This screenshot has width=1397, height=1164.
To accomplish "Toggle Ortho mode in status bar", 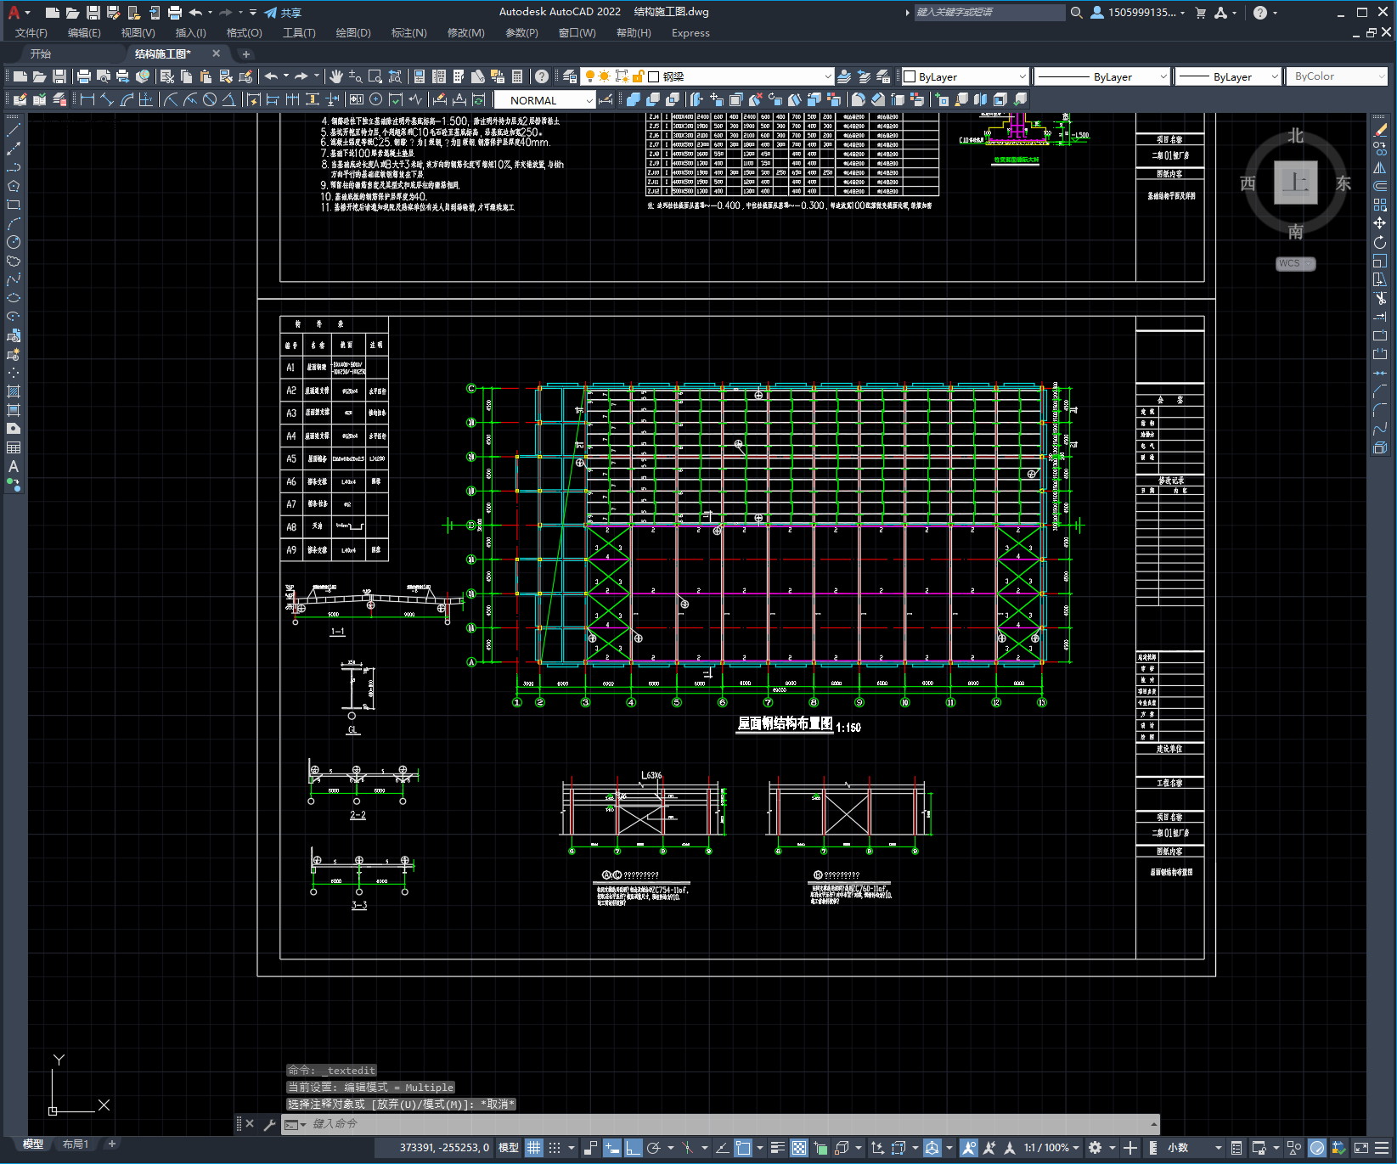I will pos(634,1148).
